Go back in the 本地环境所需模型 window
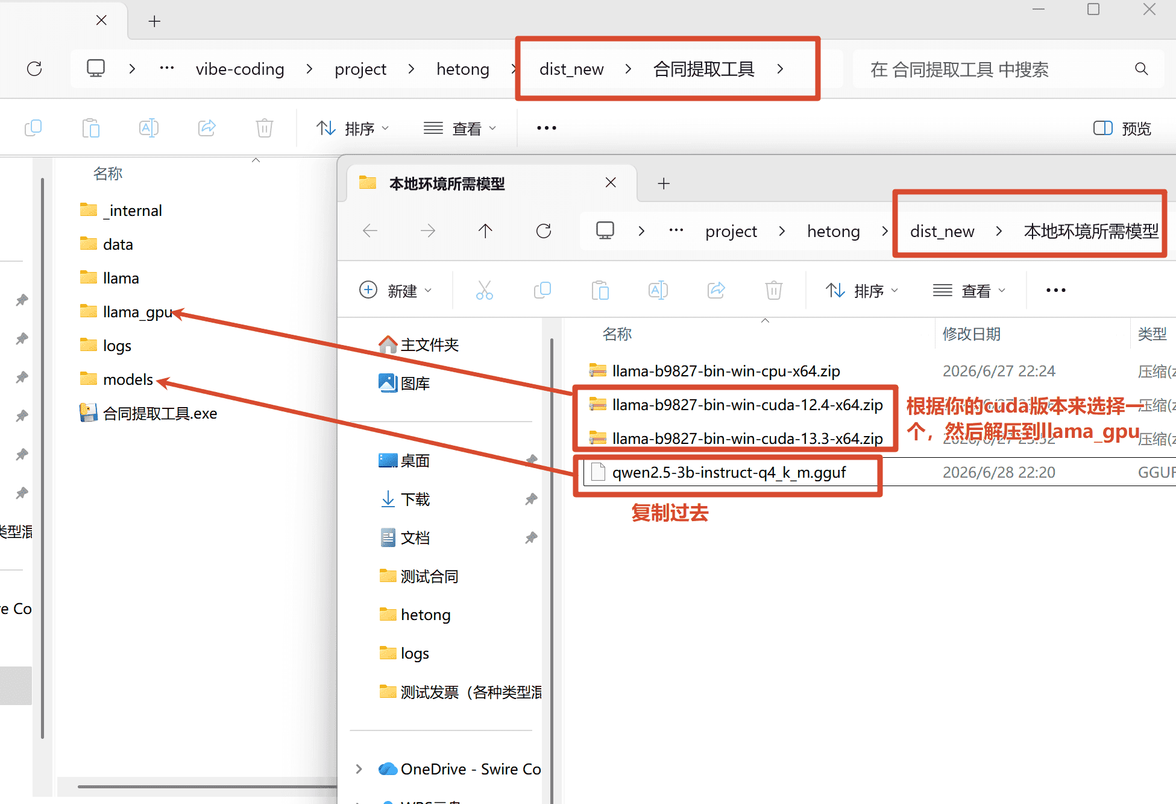This screenshot has height=804, width=1176. (x=370, y=230)
